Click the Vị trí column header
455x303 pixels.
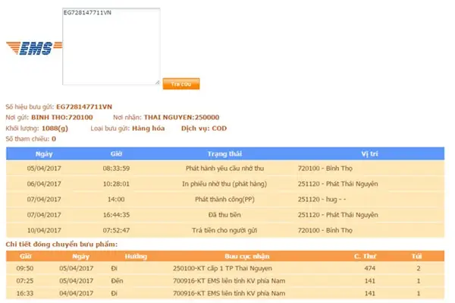[x=370, y=154]
